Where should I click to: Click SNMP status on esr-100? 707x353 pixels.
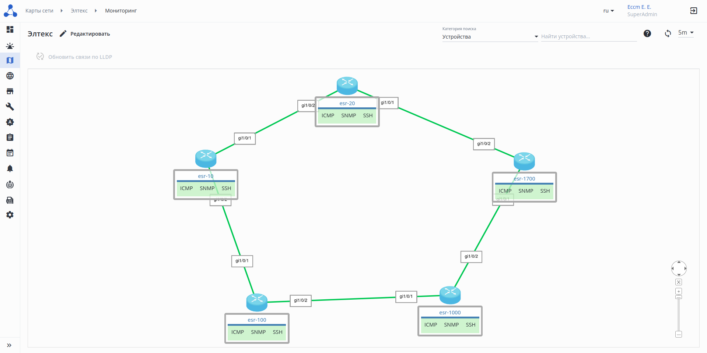(x=258, y=332)
